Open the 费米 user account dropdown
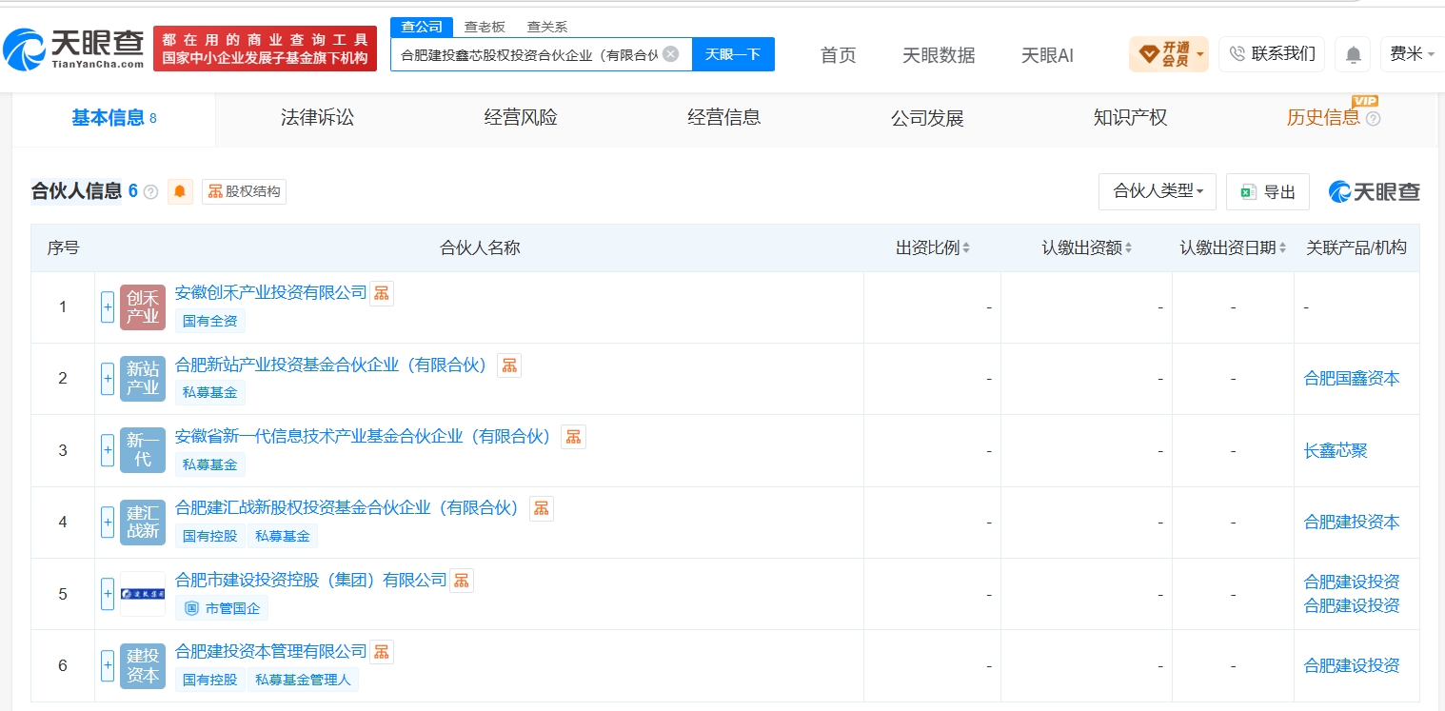 point(1413,54)
